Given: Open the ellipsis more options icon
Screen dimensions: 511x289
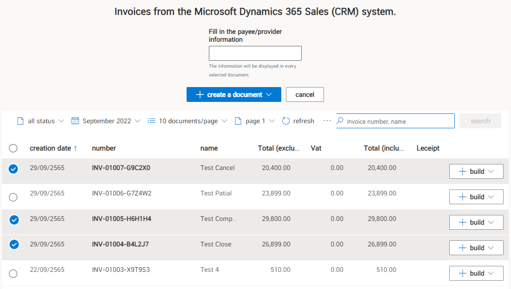Looking at the screenshot, I should click(327, 121).
